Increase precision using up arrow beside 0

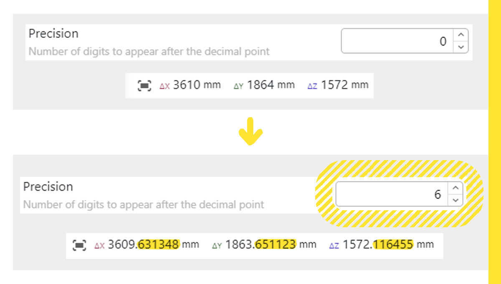click(x=461, y=35)
